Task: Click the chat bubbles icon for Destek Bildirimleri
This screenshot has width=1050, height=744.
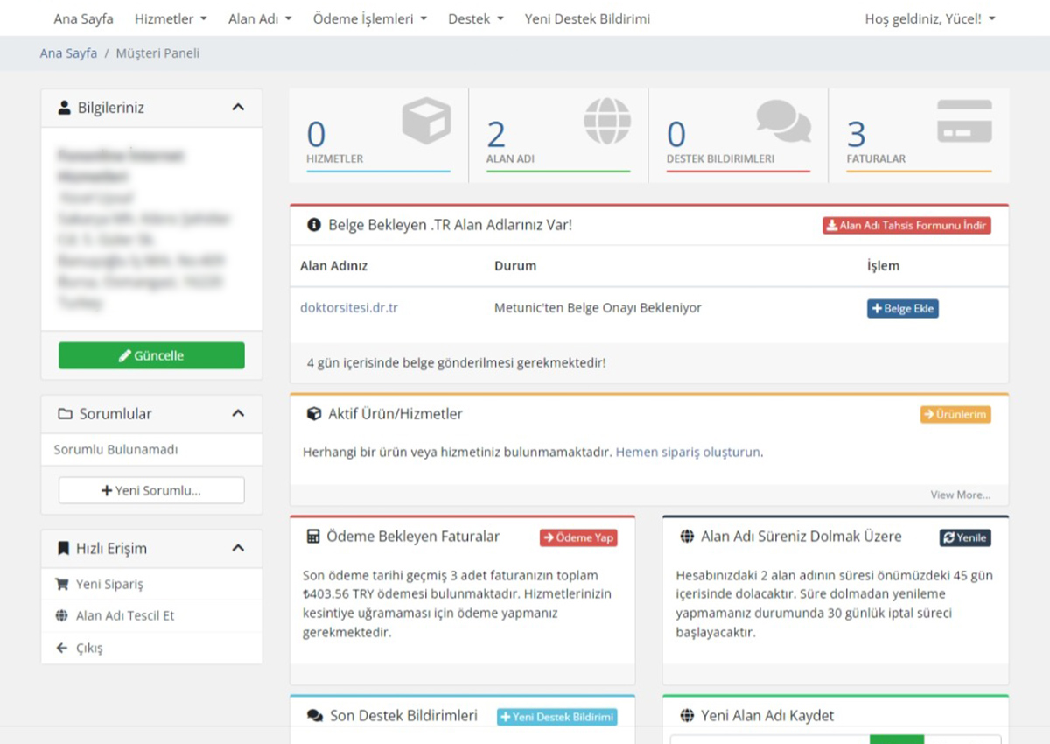Action: coord(783,121)
